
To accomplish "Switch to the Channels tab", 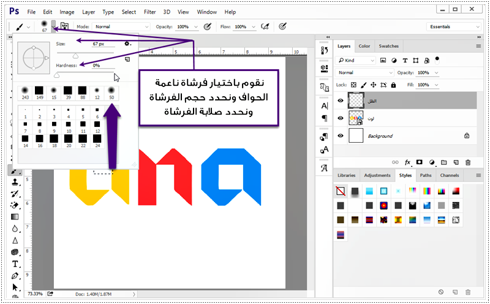I will [450, 175].
